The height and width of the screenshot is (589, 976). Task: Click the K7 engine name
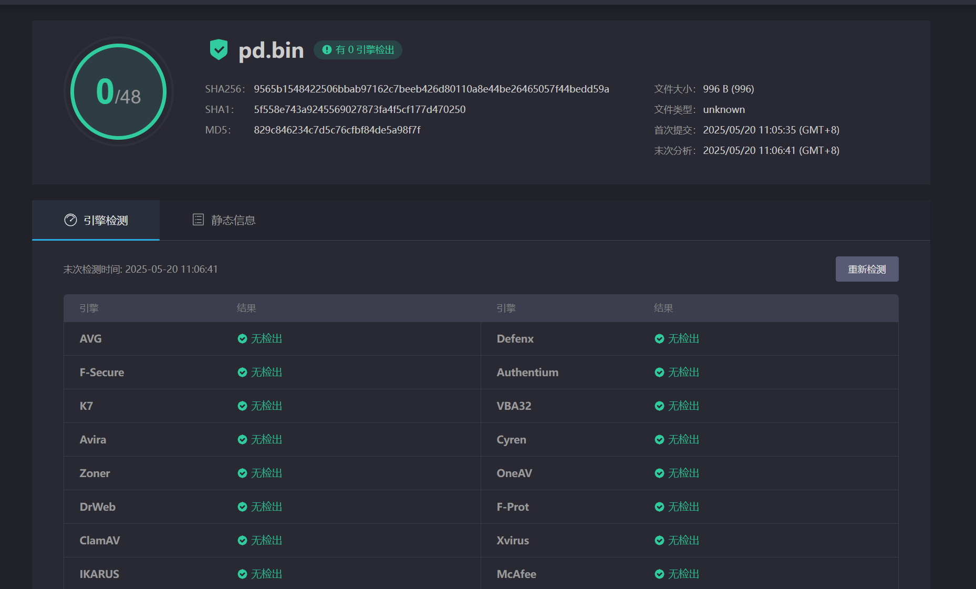(86, 406)
